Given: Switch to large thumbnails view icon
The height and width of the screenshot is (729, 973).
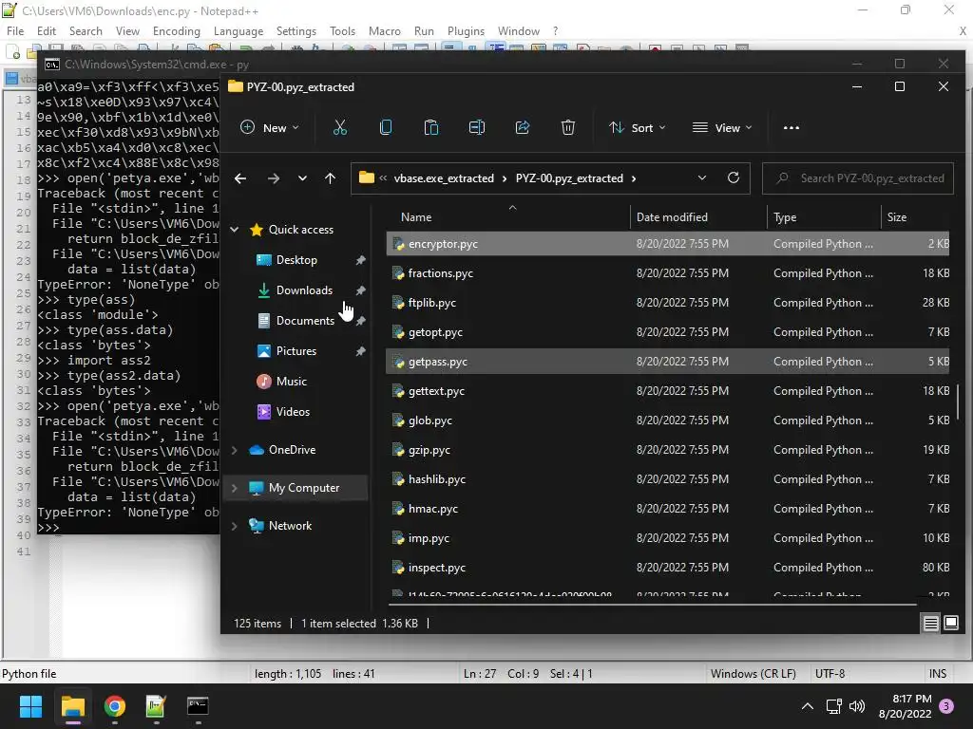Looking at the screenshot, I should [950, 623].
